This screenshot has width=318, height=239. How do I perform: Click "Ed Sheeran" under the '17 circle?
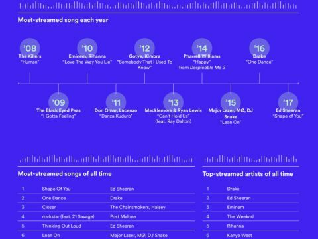pos(288,110)
